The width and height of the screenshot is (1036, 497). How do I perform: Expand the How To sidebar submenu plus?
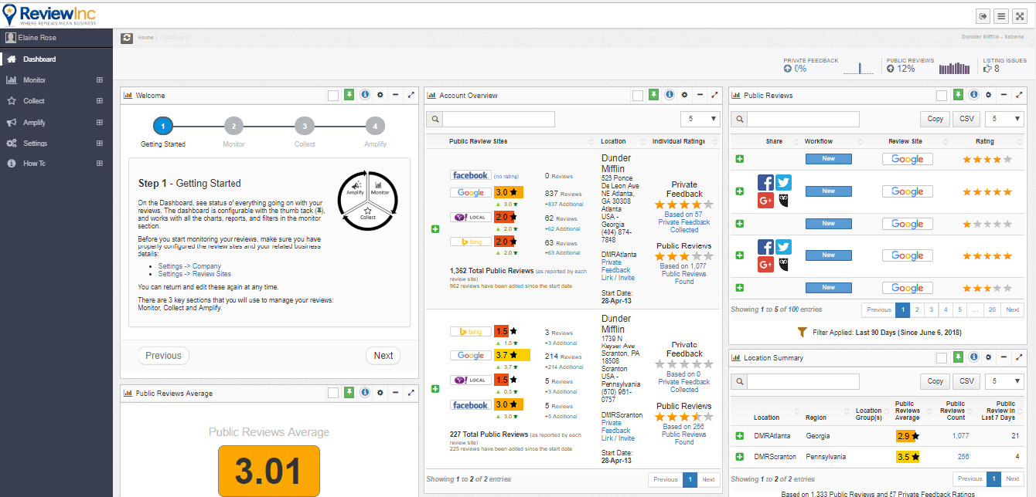[99, 164]
